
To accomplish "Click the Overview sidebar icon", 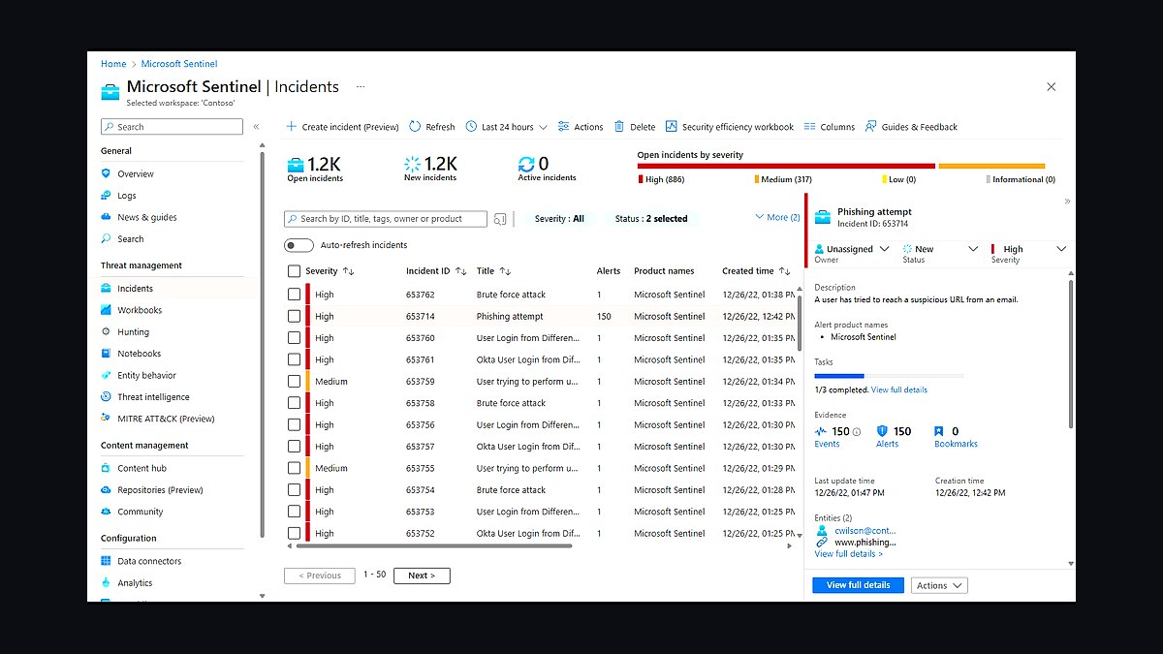I will 107,173.
